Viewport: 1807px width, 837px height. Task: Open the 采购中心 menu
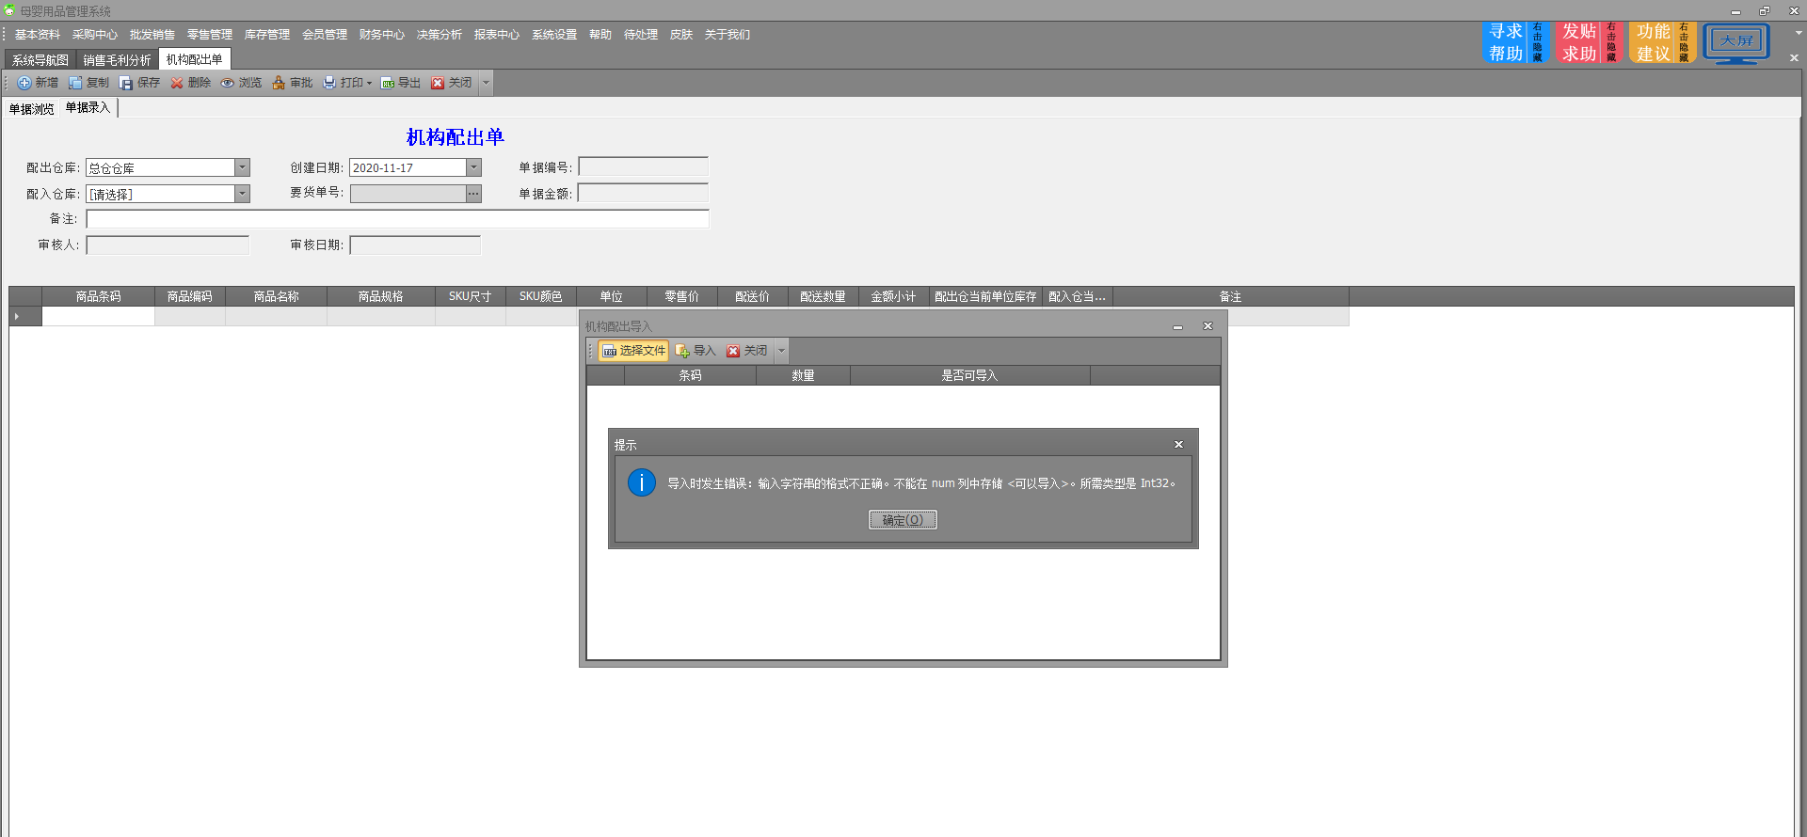[x=95, y=35]
